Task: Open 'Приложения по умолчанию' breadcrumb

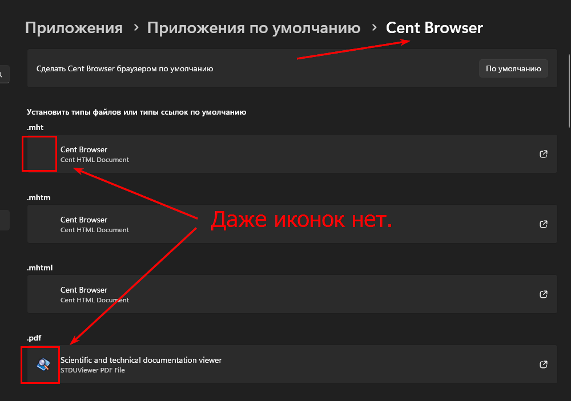Action: [x=254, y=28]
